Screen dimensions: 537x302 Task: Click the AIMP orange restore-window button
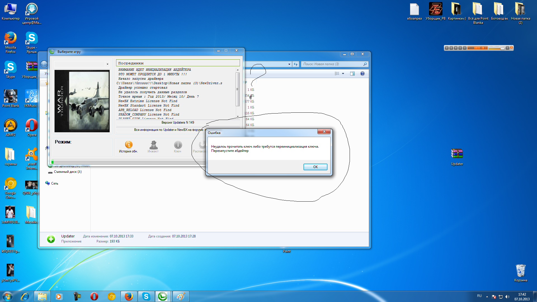coord(511,48)
